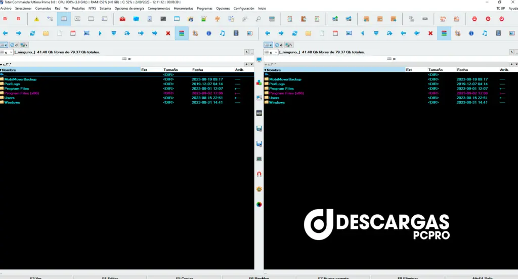Click left pane blank new file icon

pos(60,33)
